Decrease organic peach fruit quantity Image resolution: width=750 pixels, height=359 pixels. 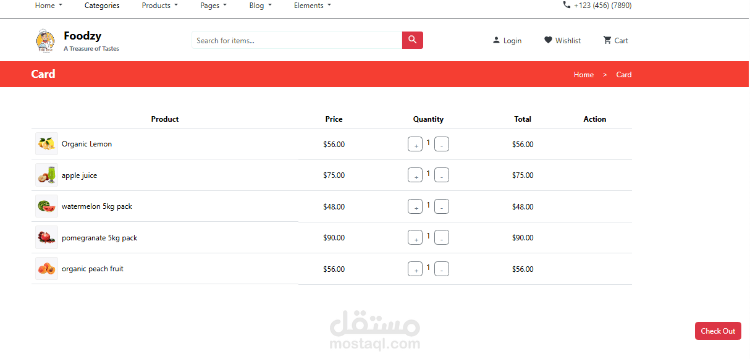pyautogui.click(x=442, y=269)
